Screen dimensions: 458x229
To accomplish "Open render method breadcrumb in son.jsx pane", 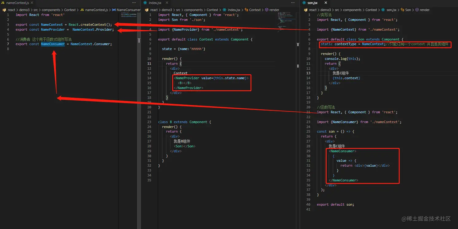I will (x=422, y=10).
